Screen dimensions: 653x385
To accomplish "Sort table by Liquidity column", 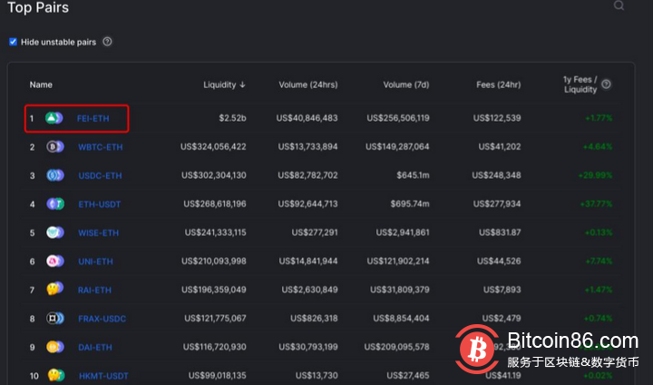I will click(224, 84).
